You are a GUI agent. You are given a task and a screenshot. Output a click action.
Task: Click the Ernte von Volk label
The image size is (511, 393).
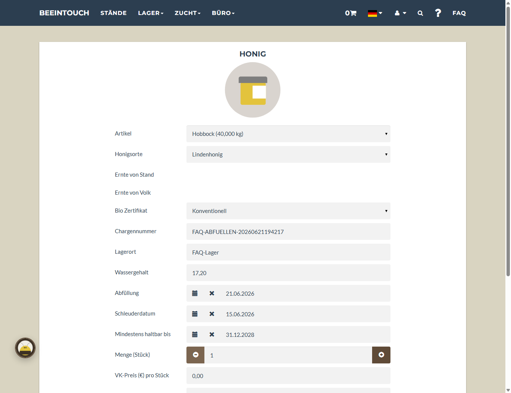133,193
